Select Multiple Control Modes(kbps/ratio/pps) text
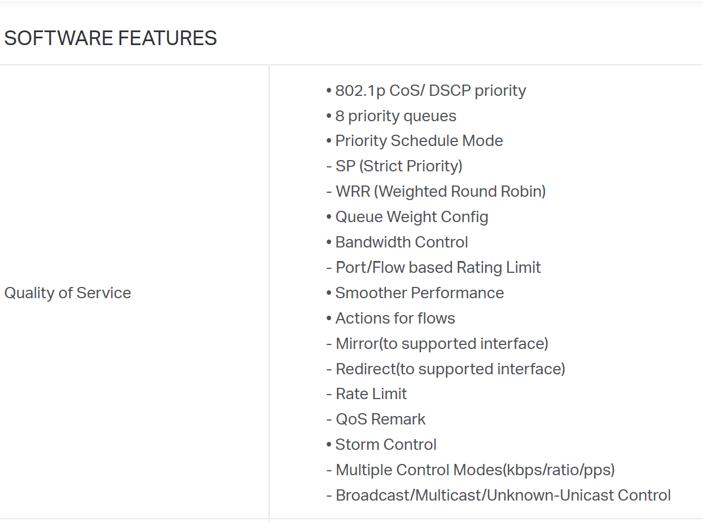This screenshot has height=522, width=703. 471,470
